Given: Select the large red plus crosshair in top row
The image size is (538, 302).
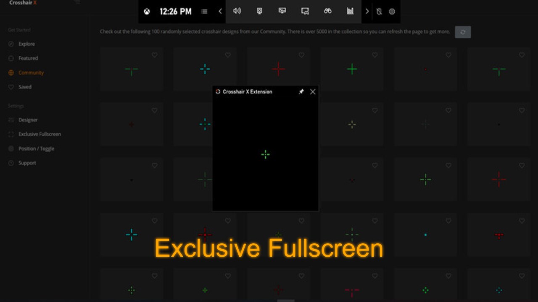Looking at the screenshot, I should [x=278, y=69].
